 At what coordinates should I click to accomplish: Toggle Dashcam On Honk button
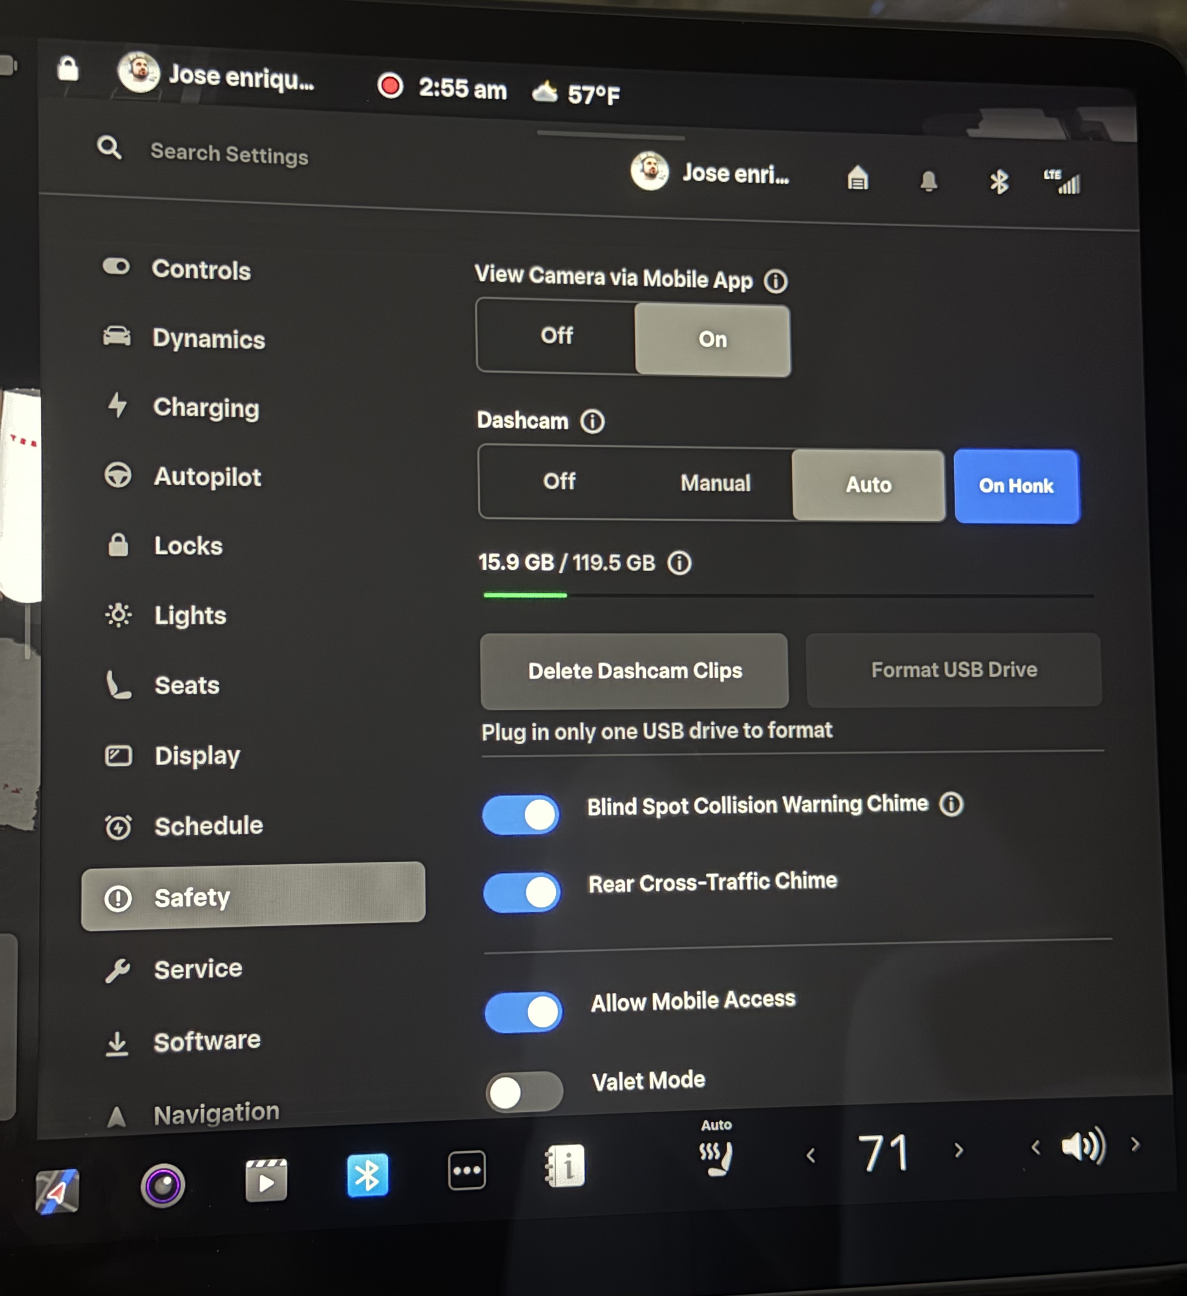click(x=1017, y=486)
